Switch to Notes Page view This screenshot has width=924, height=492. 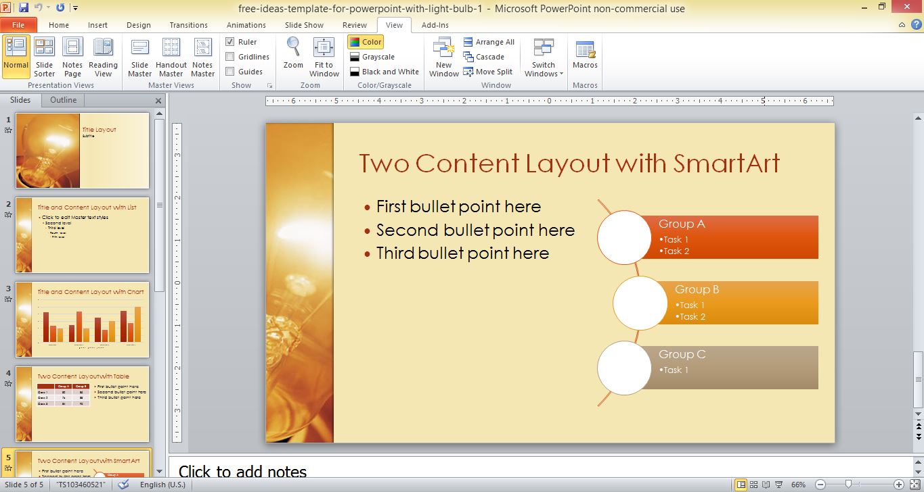coord(72,57)
